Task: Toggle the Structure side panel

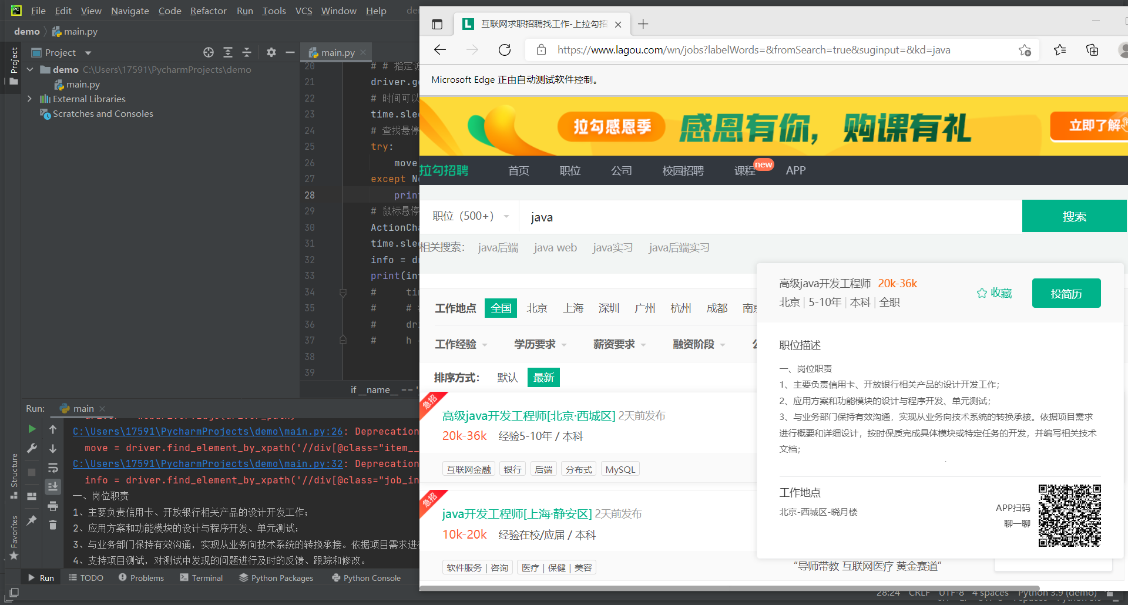Action: [14, 475]
